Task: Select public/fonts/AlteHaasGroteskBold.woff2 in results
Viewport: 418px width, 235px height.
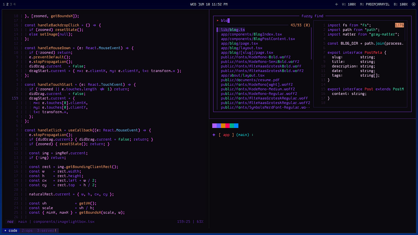Action: tap(262, 71)
